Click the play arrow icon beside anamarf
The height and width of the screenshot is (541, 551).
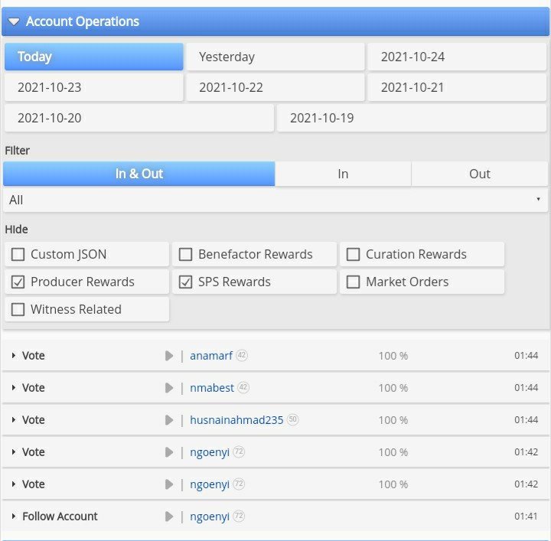[x=169, y=356]
